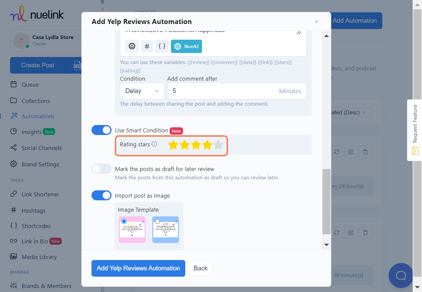Delete the second automation in the list
The width and height of the screenshot is (422, 292).
pyautogui.click(x=366, y=232)
